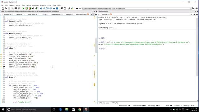Open File Explorer from the taskbar

tap(67, 110)
